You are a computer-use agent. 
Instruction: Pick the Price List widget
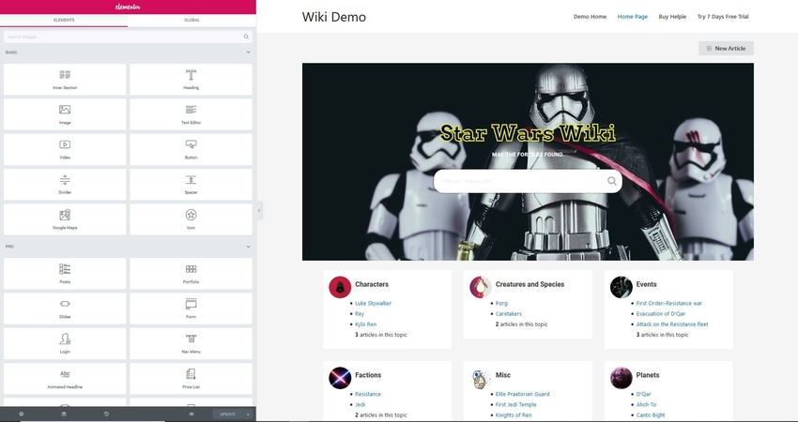tap(191, 379)
